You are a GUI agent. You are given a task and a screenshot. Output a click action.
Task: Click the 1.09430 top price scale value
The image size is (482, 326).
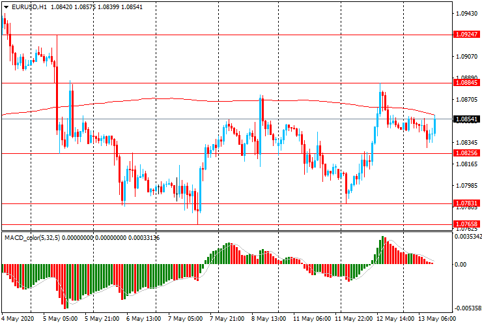(465, 13)
